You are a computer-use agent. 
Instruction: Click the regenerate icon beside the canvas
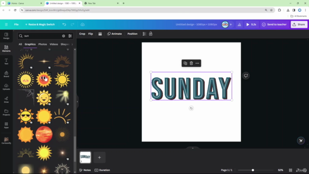(246, 75)
